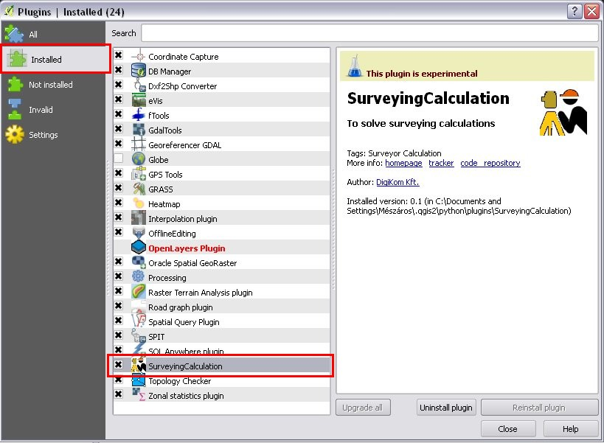Click the OpenLayers Plugin icon
The width and height of the screenshot is (604, 443).
tap(136, 248)
